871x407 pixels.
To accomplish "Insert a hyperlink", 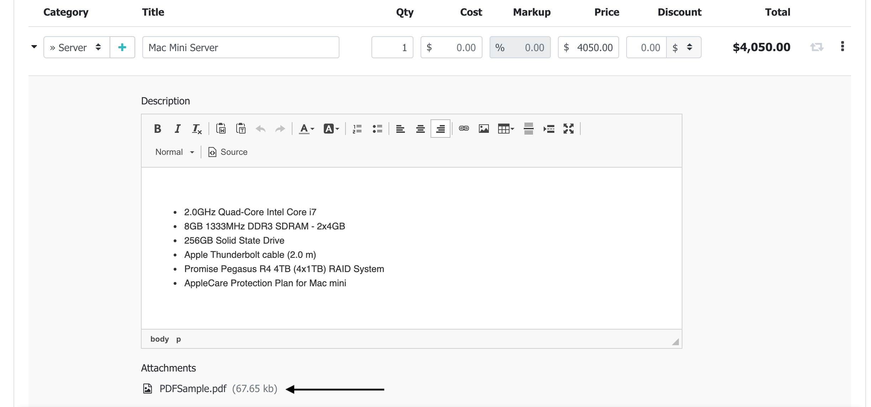I will coord(464,129).
